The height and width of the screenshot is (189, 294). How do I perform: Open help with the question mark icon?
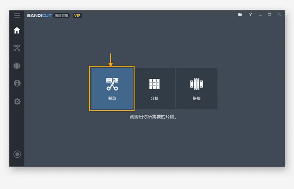click(x=250, y=15)
